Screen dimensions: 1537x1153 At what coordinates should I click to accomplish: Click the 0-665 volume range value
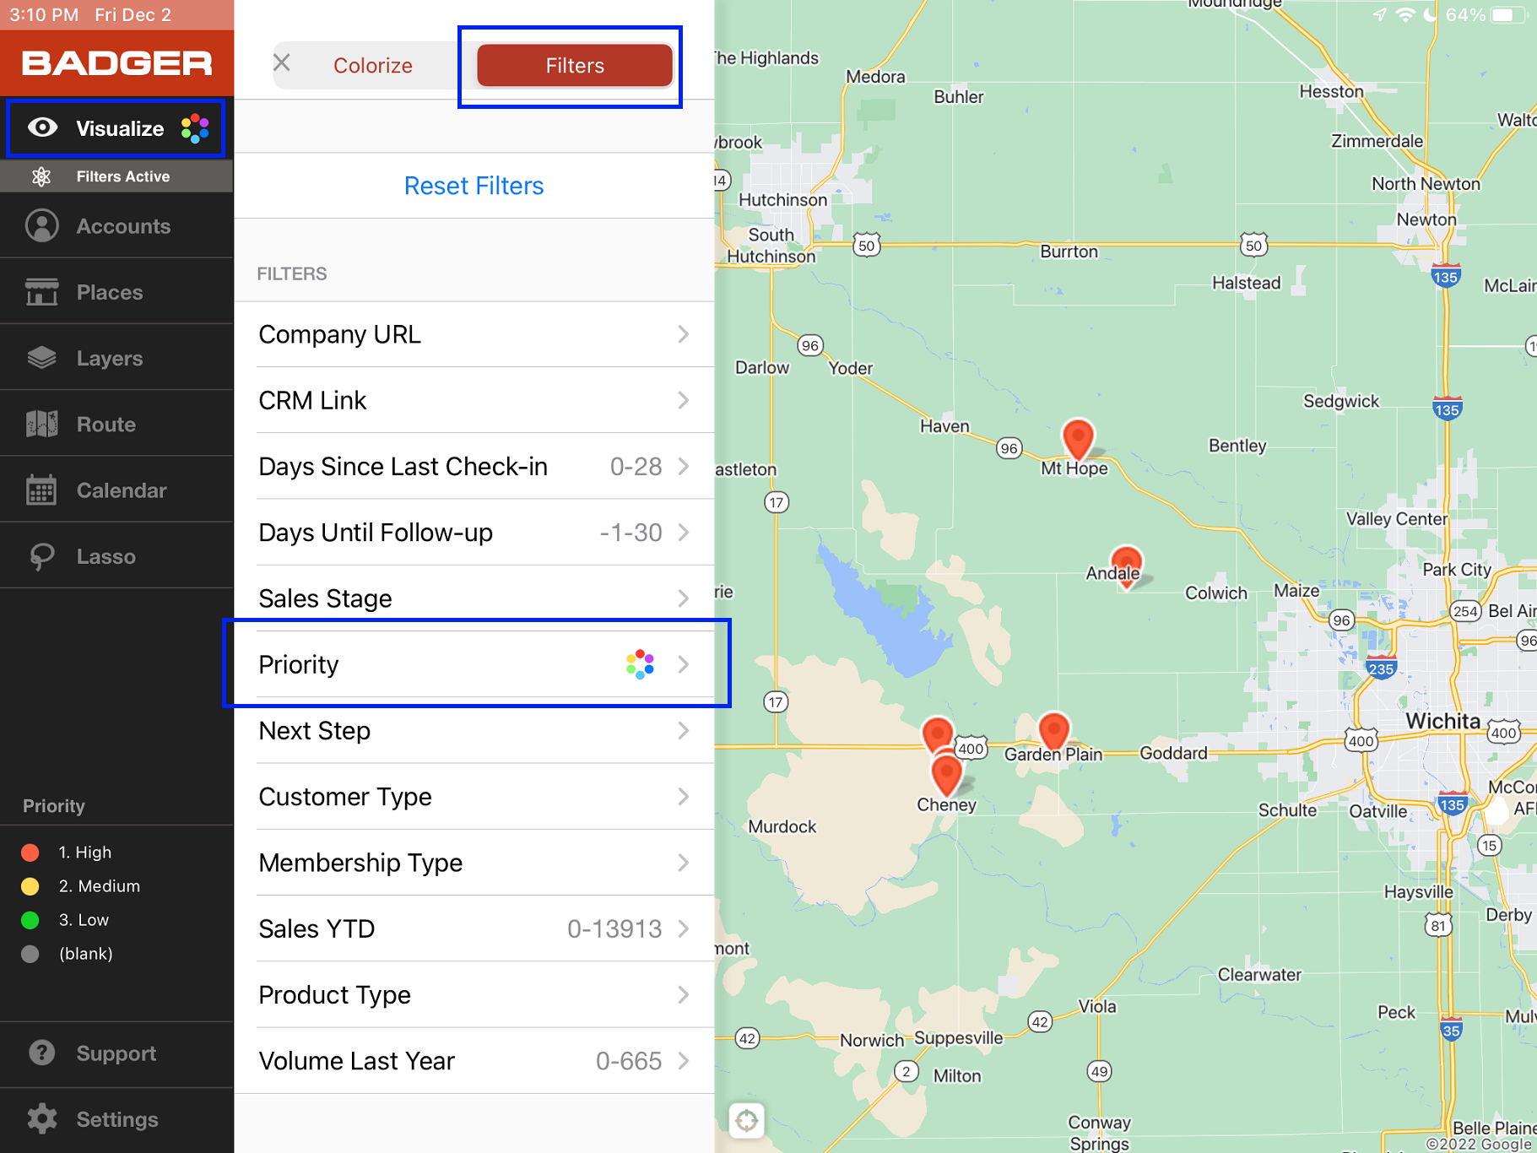[x=629, y=1061]
